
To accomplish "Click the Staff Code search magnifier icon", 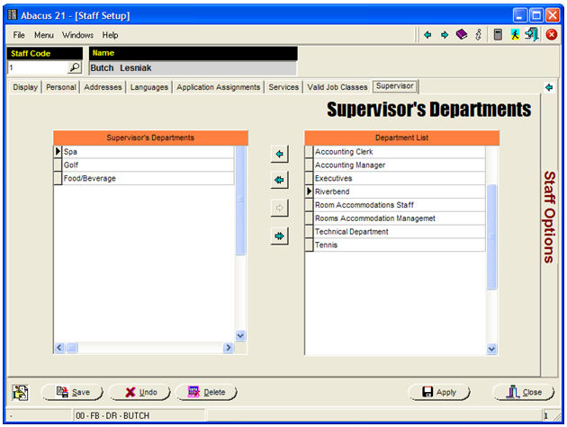I will pyautogui.click(x=75, y=67).
